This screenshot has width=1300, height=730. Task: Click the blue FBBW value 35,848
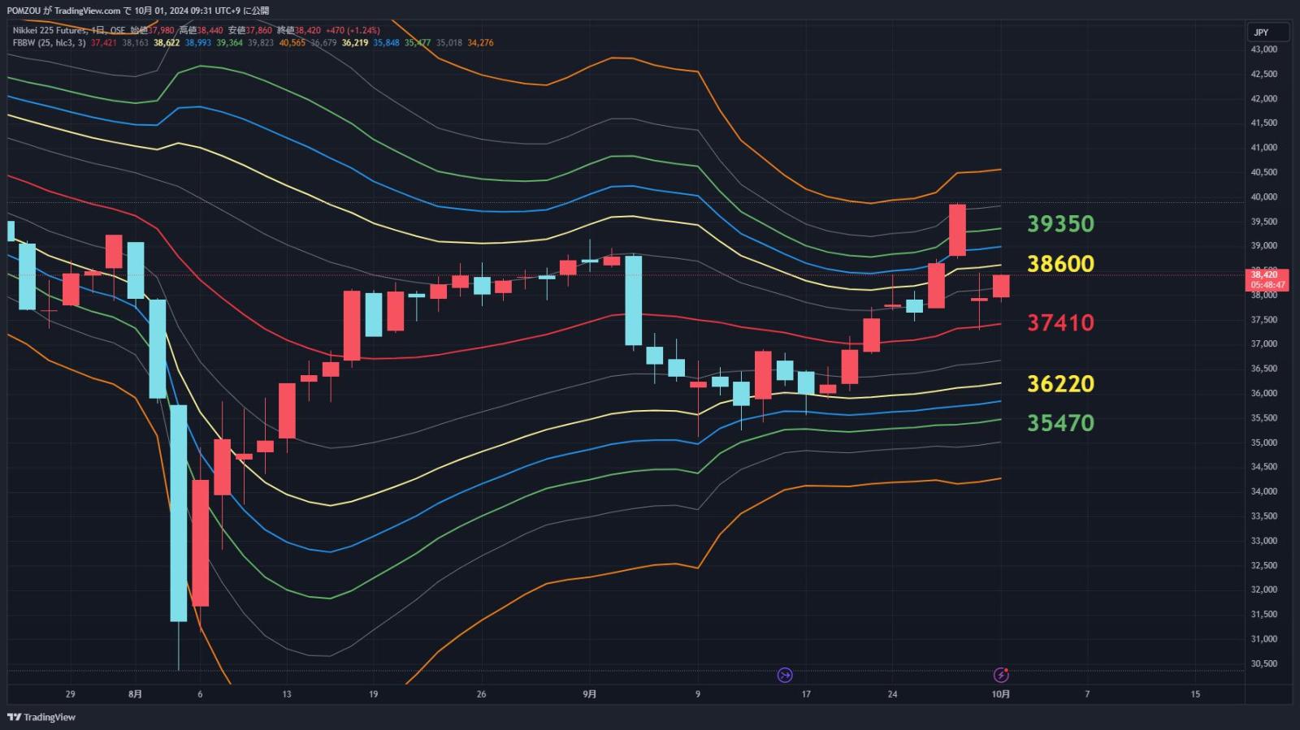(x=387, y=43)
